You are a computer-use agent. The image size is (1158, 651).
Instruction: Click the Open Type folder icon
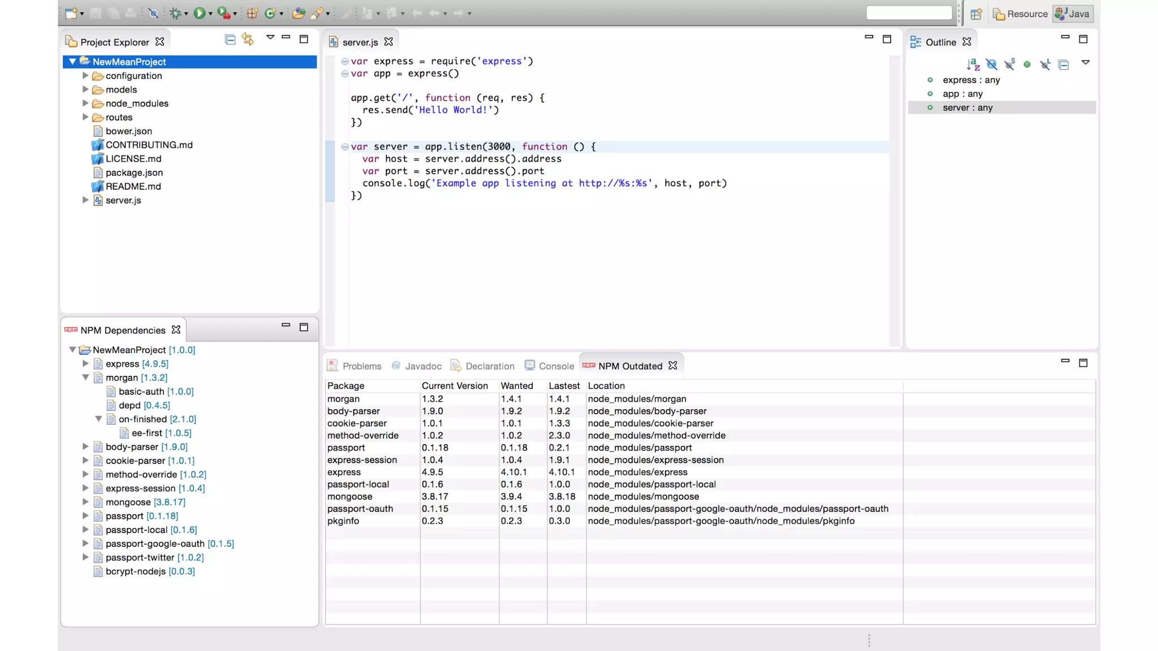tap(298, 13)
